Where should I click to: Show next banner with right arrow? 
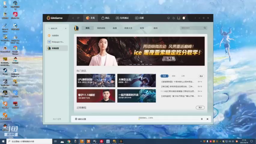[x=201, y=51]
